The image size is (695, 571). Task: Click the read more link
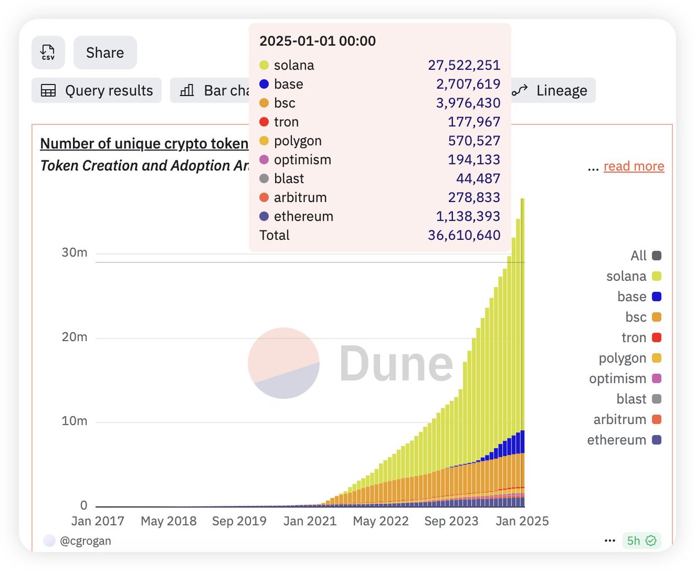coord(634,166)
